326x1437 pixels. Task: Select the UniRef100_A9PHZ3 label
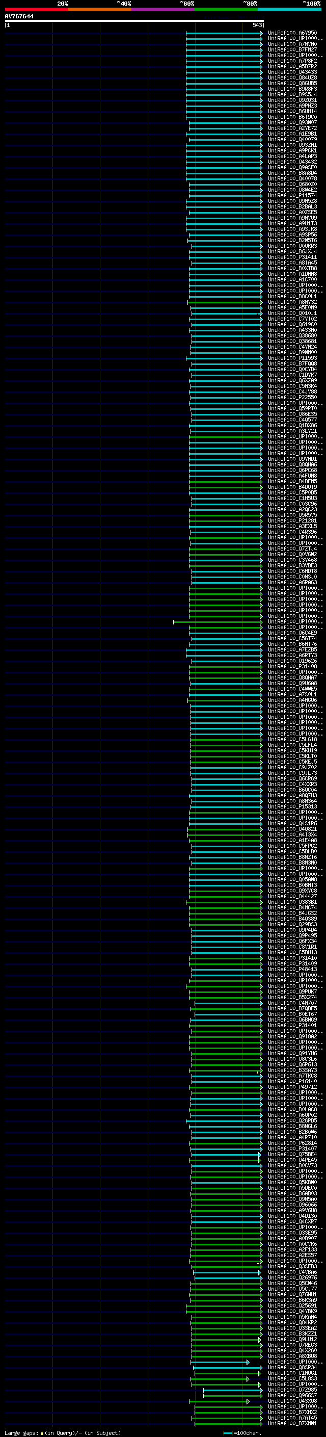tap(292, 106)
